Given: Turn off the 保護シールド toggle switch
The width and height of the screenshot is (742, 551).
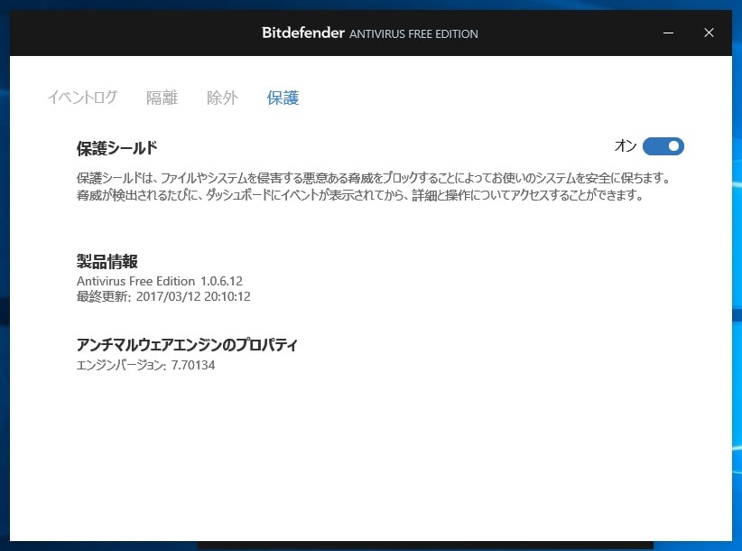Looking at the screenshot, I should click(x=663, y=146).
